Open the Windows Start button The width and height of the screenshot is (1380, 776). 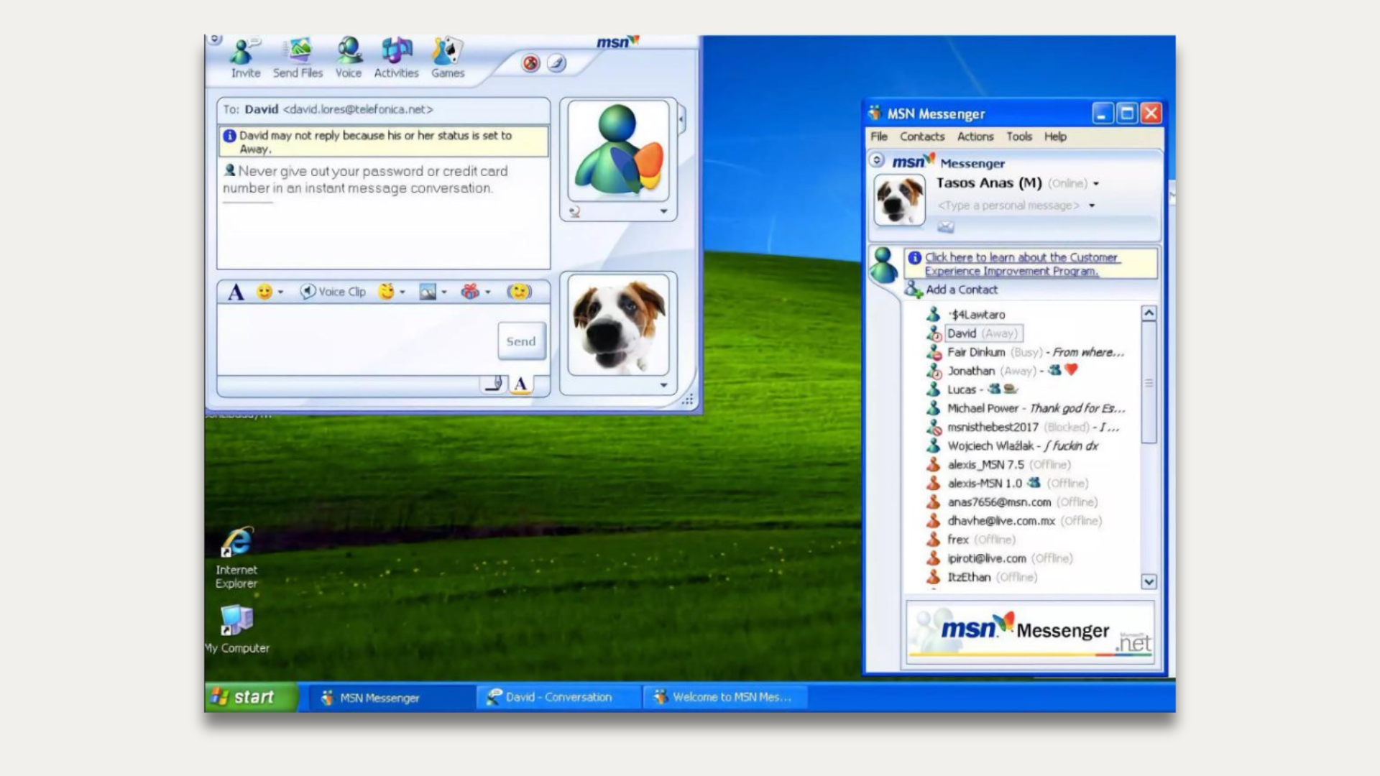(250, 697)
